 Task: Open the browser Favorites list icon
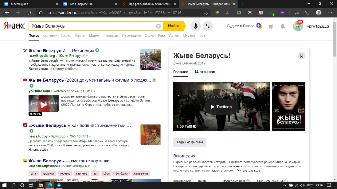coord(296,12)
